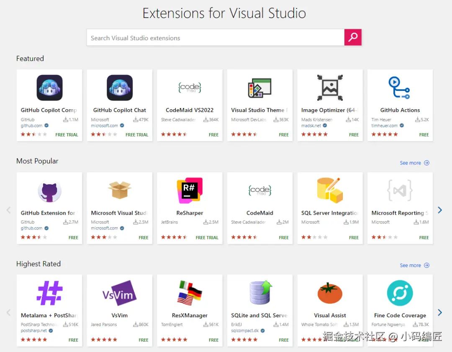Click See more for Most Popular
Image resolution: width=452 pixels, height=352 pixels.
414,163
